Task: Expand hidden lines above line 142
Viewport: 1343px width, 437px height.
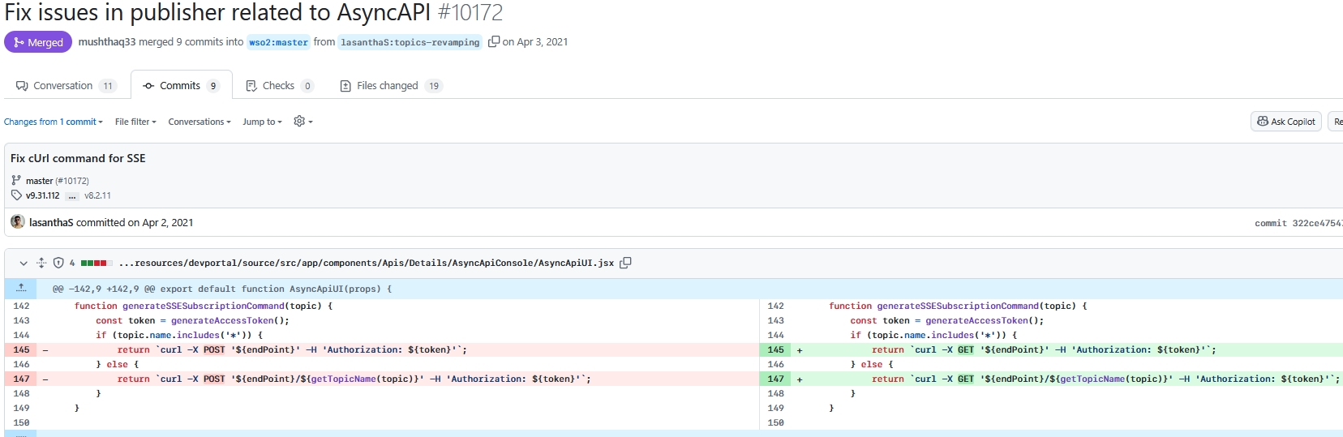Action: coord(21,289)
